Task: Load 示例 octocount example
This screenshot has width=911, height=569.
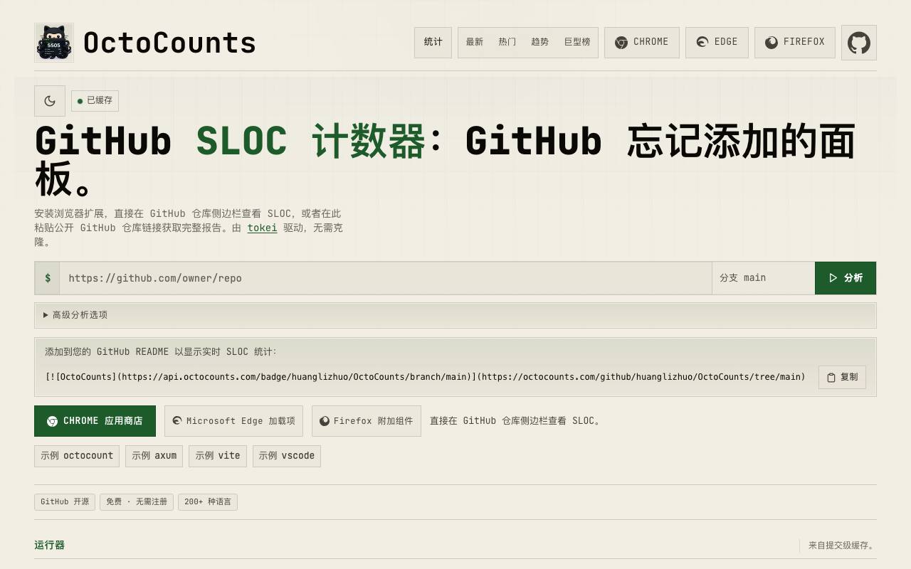Action: click(77, 456)
